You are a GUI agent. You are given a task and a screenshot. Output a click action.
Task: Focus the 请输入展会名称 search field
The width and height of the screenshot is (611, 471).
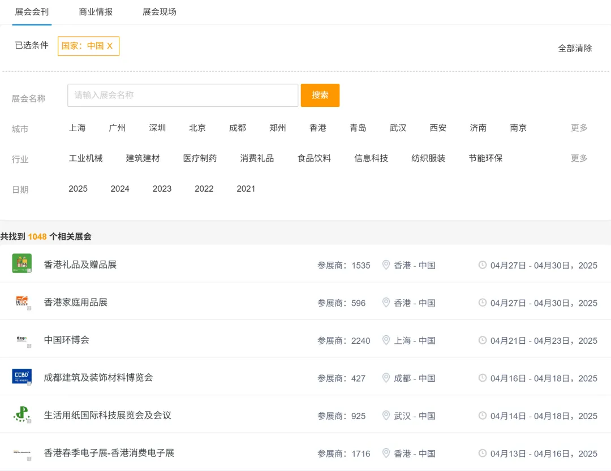point(183,95)
